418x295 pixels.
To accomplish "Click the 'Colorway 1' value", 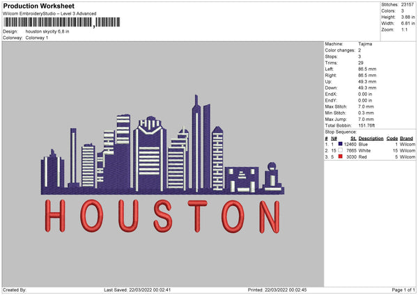I will coord(37,38).
